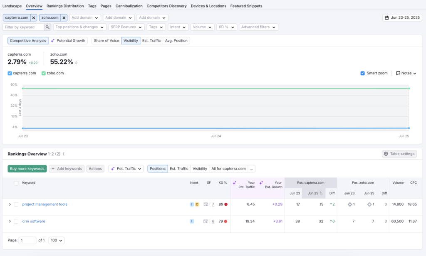
Task: Open the Advanced filters dropdown
Action: pos(258,27)
